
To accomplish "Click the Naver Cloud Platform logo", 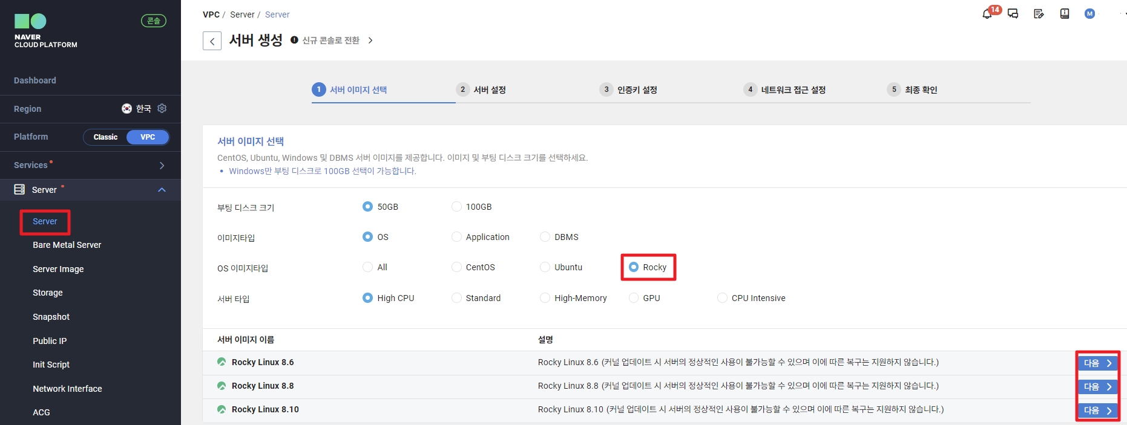I will (x=46, y=31).
